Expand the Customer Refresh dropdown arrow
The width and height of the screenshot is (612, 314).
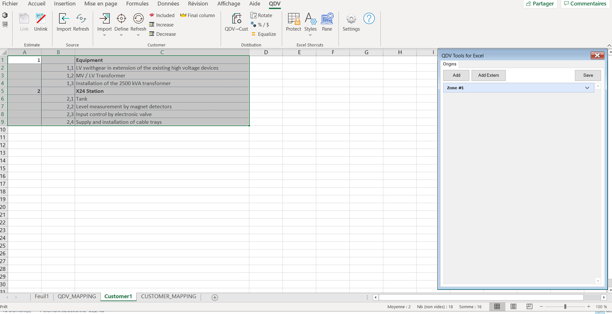pos(138,35)
